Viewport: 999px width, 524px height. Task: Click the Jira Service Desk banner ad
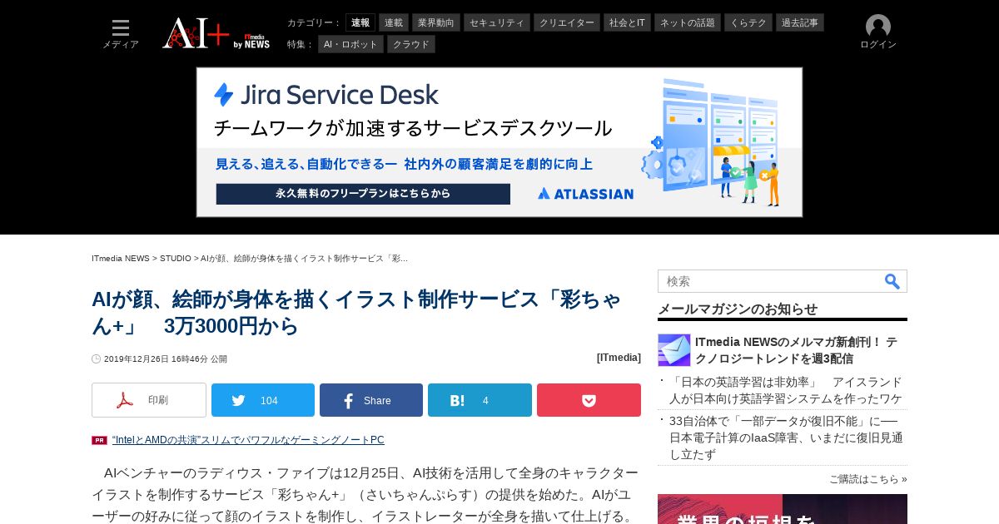coord(499,142)
